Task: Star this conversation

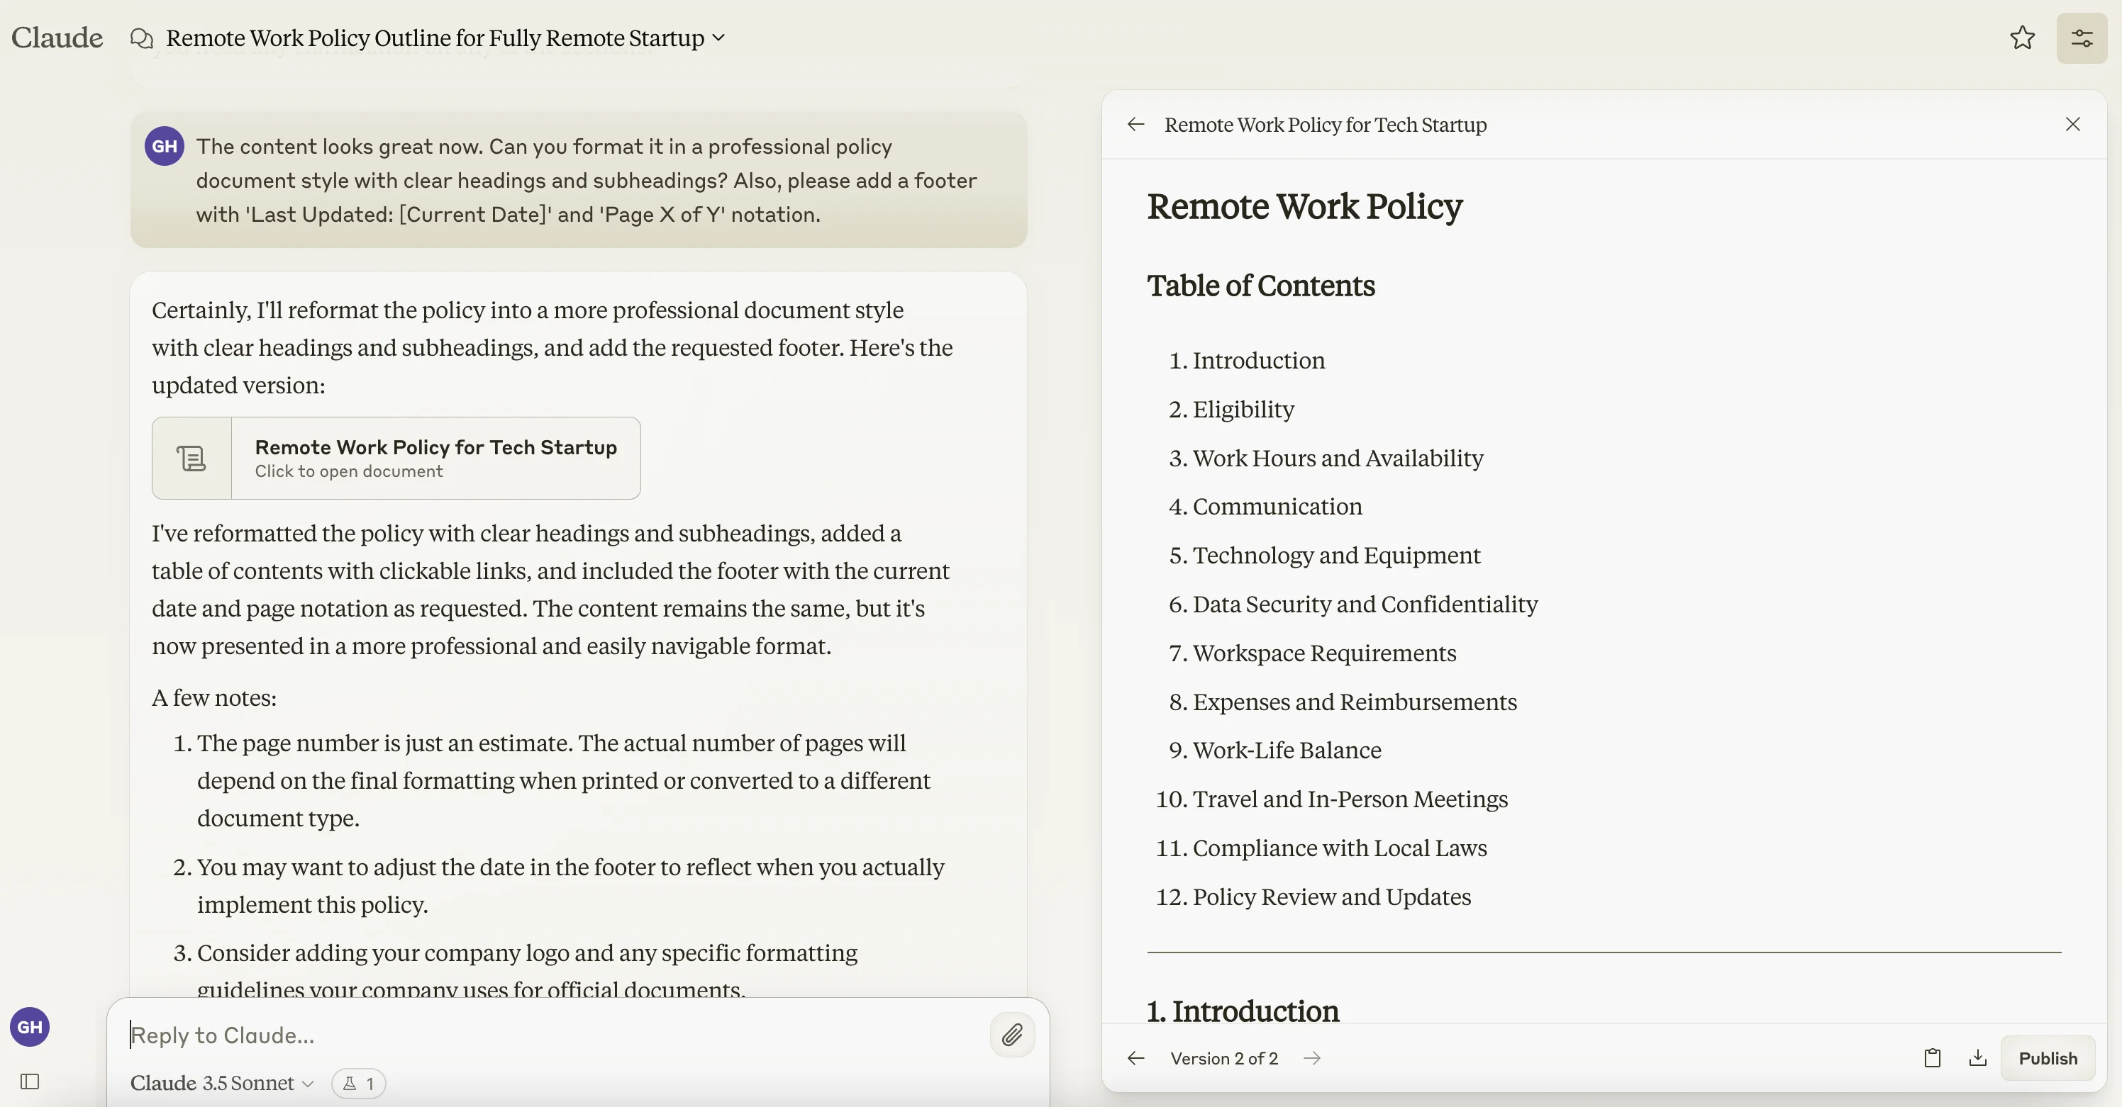Action: click(x=2022, y=38)
